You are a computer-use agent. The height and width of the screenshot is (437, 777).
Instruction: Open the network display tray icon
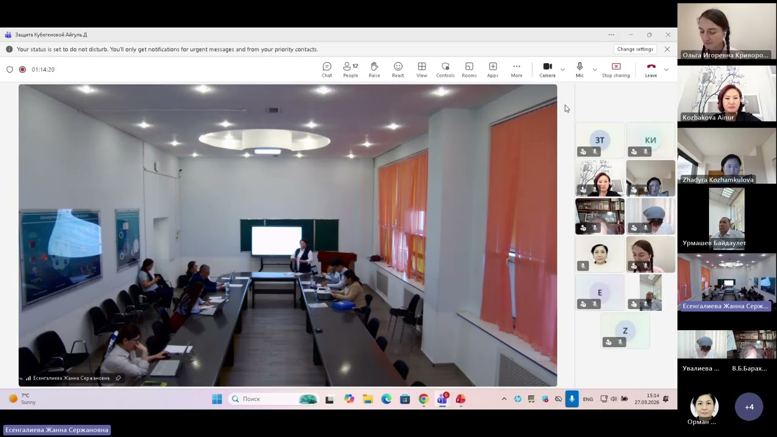603,399
